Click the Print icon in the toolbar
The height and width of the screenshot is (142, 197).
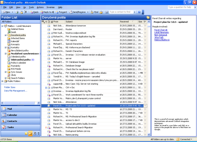pyautogui.click(x=17, y=12)
